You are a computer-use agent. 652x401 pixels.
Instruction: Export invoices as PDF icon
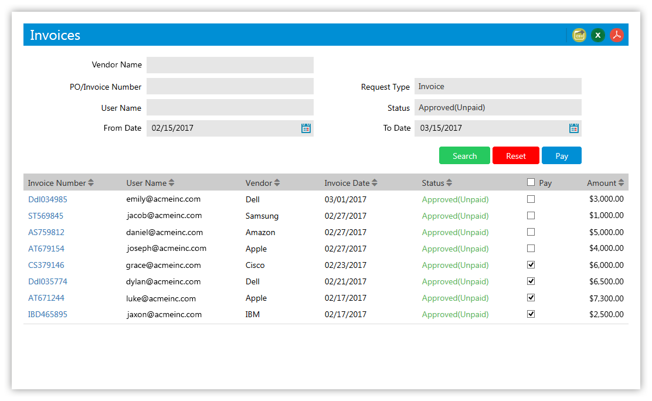[x=617, y=35]
